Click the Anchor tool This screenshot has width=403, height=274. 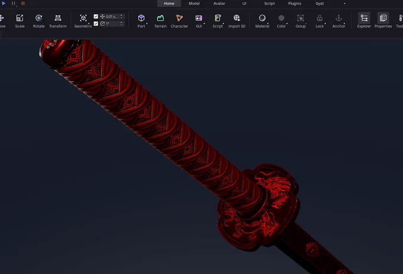(x=338, y=21)
